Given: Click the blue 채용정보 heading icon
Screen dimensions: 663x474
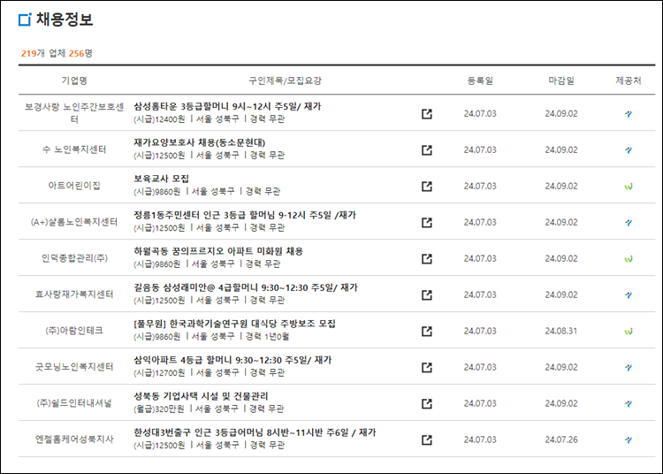Looking at the screenshot, I should (x=25, y=19).
